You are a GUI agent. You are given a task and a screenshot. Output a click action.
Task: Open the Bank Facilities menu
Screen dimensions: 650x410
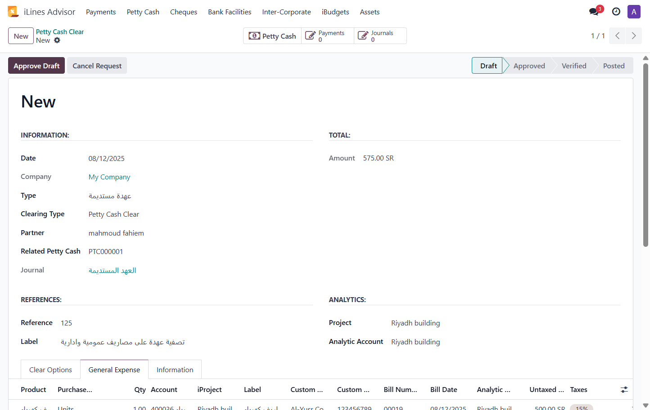tap(230, 12)
